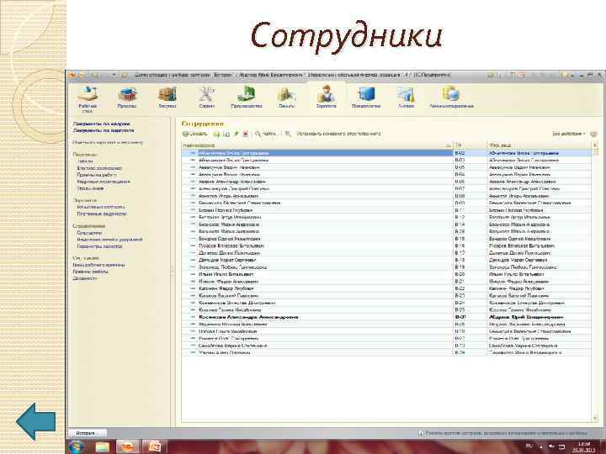Open Виды рабочего времени link
The width and height of the screenshot is (606, 454).
coord(98,265)
